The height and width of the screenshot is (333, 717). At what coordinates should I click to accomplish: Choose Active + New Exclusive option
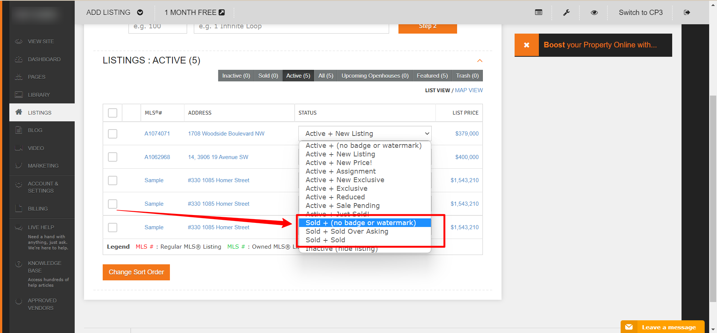click(365, 180)
